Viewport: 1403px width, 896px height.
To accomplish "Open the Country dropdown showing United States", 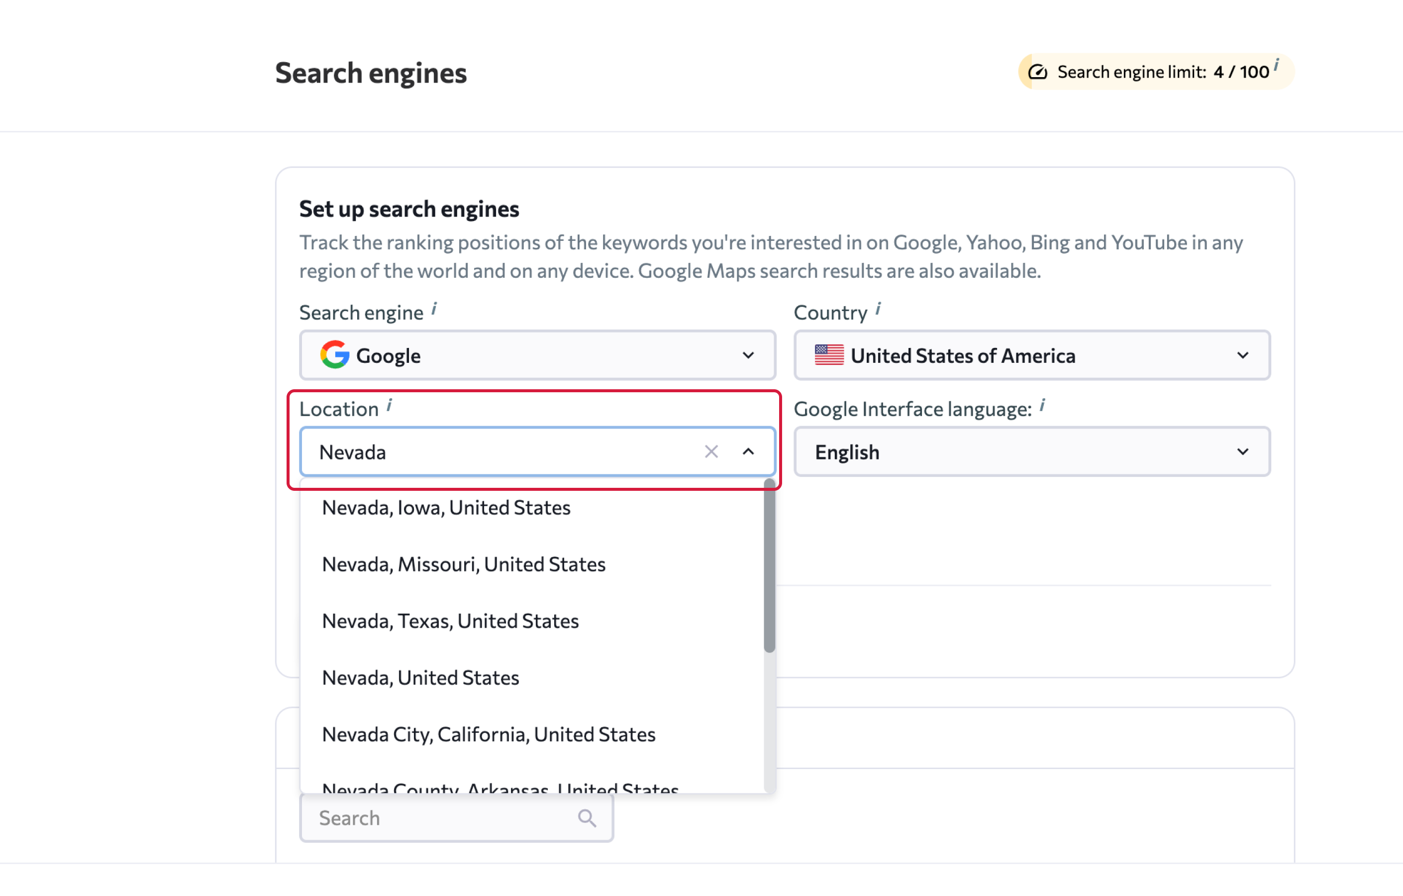I will (1031, 355).
